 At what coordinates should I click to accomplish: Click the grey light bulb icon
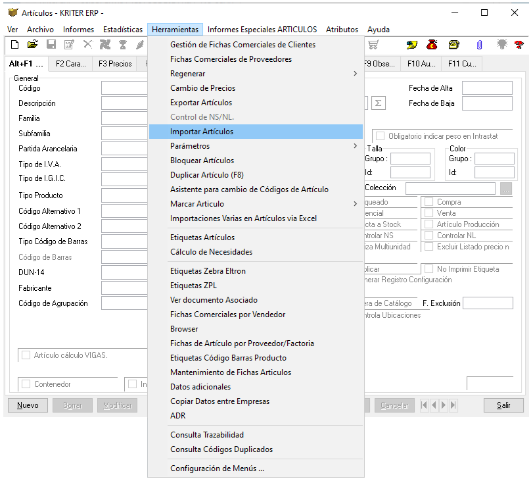502,44
